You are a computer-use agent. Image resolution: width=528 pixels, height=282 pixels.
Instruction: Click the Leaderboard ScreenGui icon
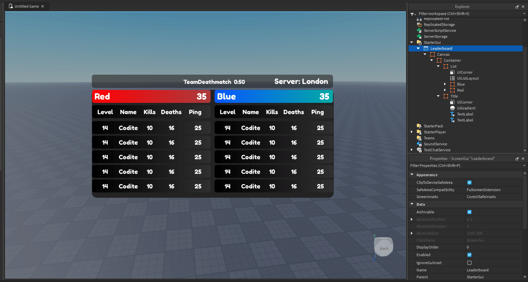point(426,48)
